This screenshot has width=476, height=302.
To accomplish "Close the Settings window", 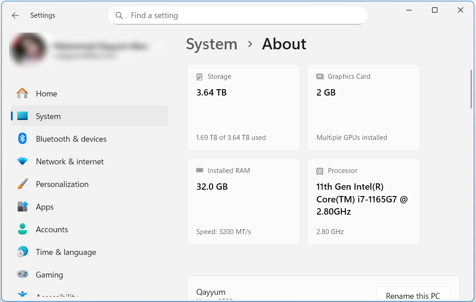I will [461, 10].
